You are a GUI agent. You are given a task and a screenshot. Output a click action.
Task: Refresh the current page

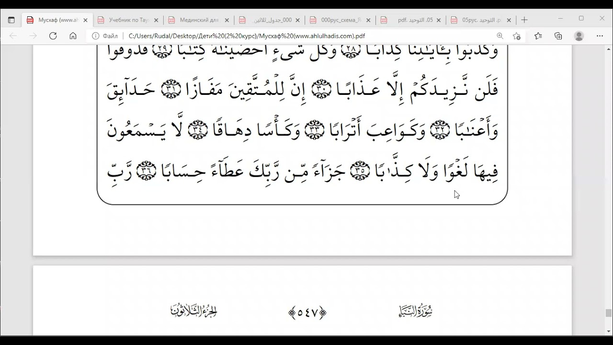click(x=53, y=36)
